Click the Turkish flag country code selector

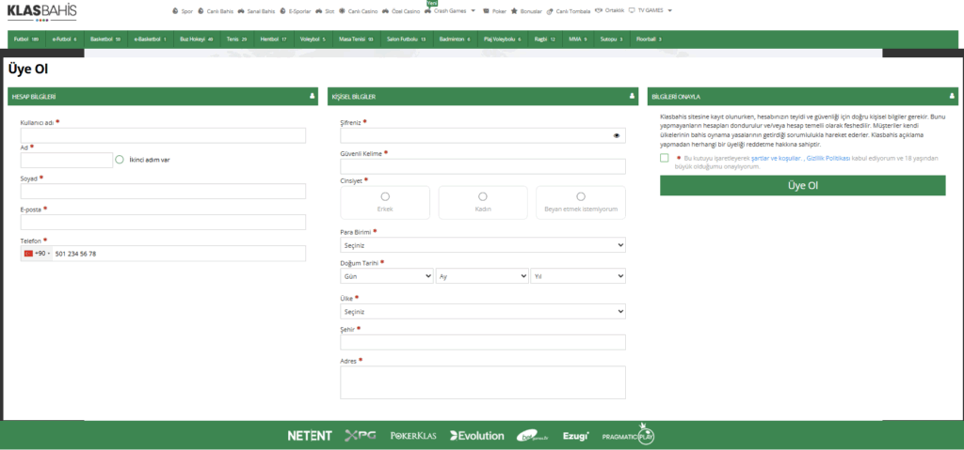[37, 254]
